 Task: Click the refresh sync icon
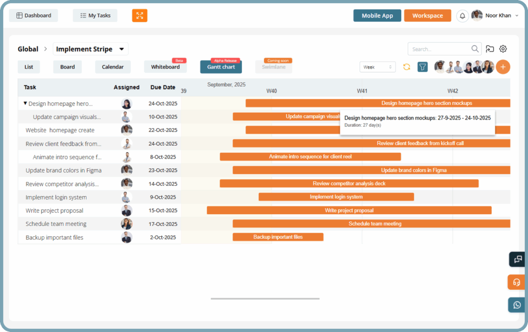click(x=407, y=67)
